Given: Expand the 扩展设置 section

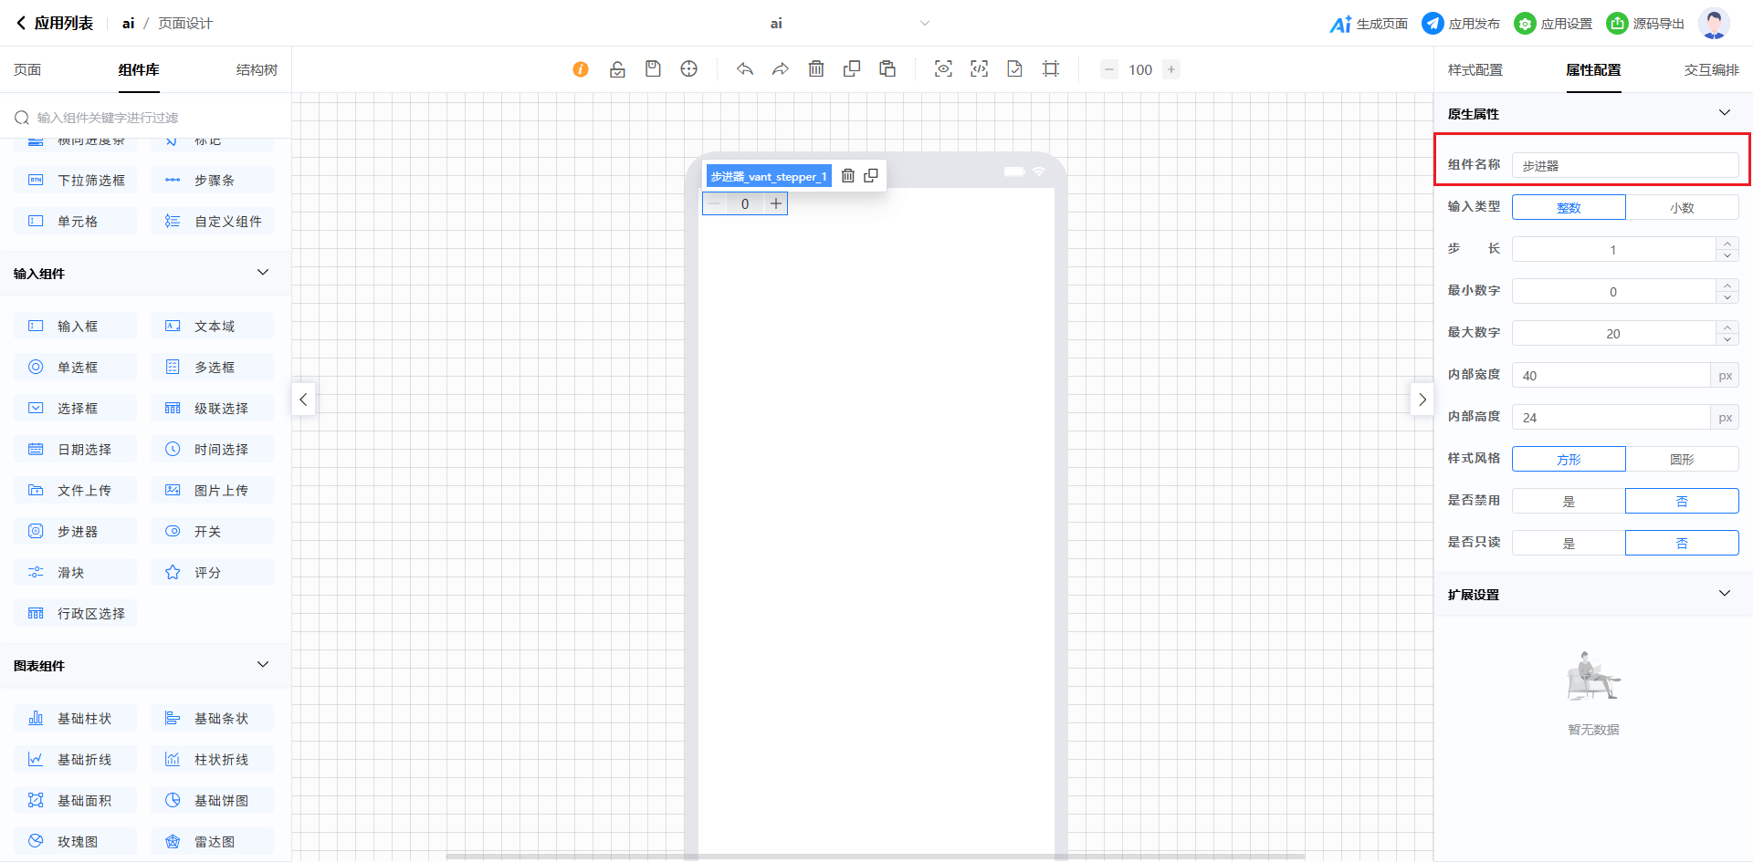Looking at the screenshot, I should pos(1724,594).
